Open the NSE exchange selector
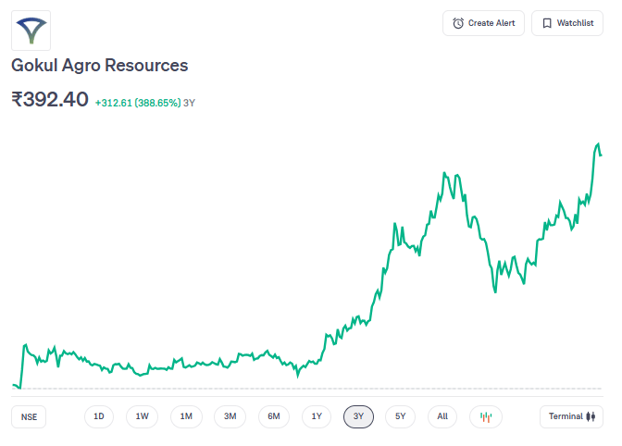 tap(29, 417)
